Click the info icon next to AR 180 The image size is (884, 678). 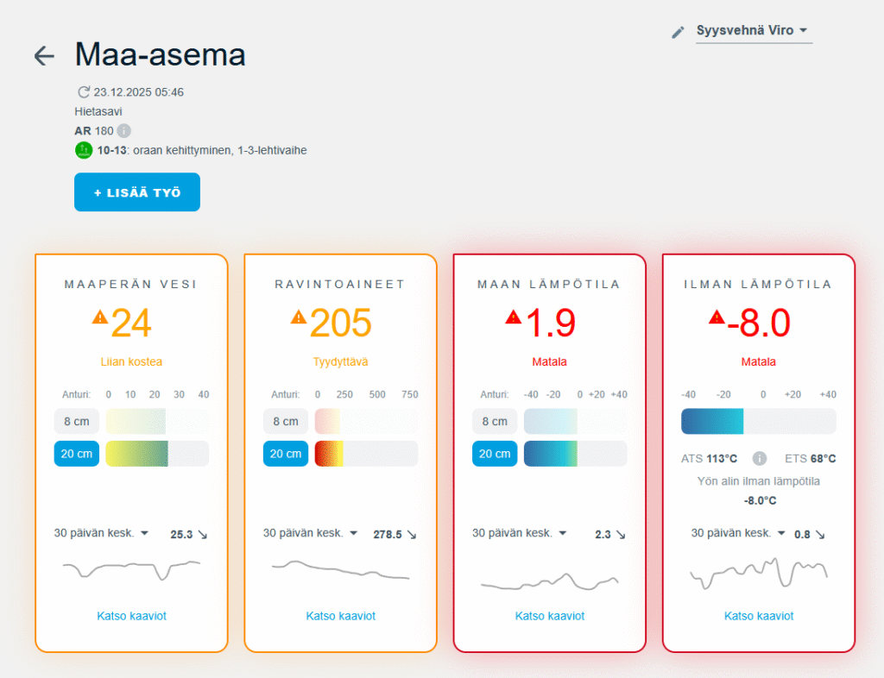point(123,131)
